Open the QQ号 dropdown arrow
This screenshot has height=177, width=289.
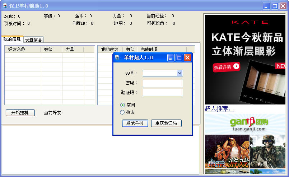[180, 73]
